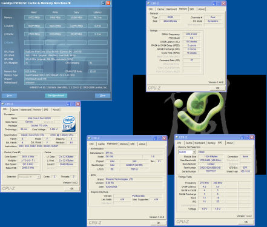Image resolution: width=267 pixels, height=227 pixels.
Task: Click the Max Bandwidth field in the SPD window
Action: coord(211,160)
